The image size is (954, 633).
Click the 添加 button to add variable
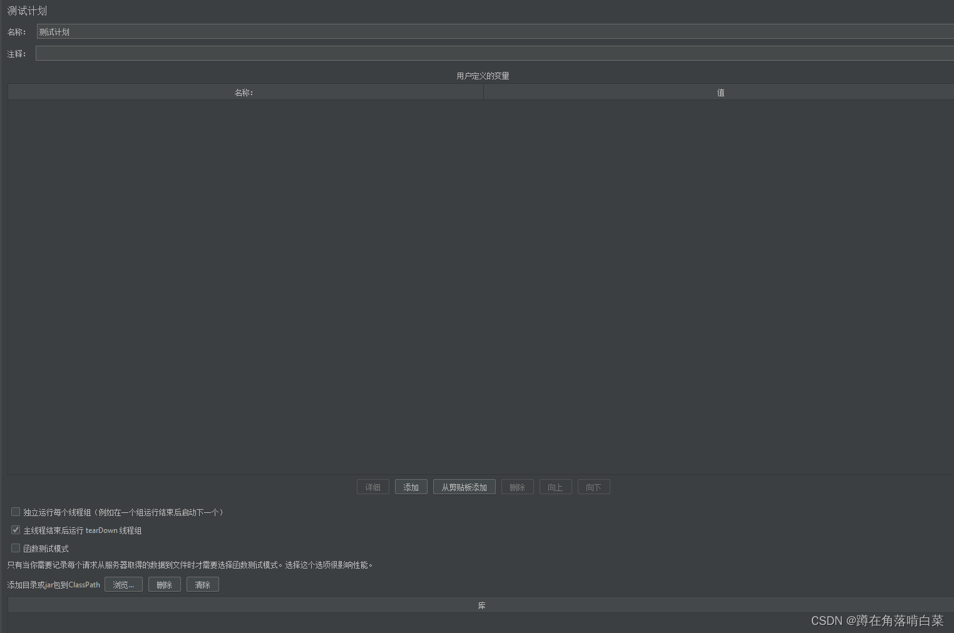pos(411,487)
